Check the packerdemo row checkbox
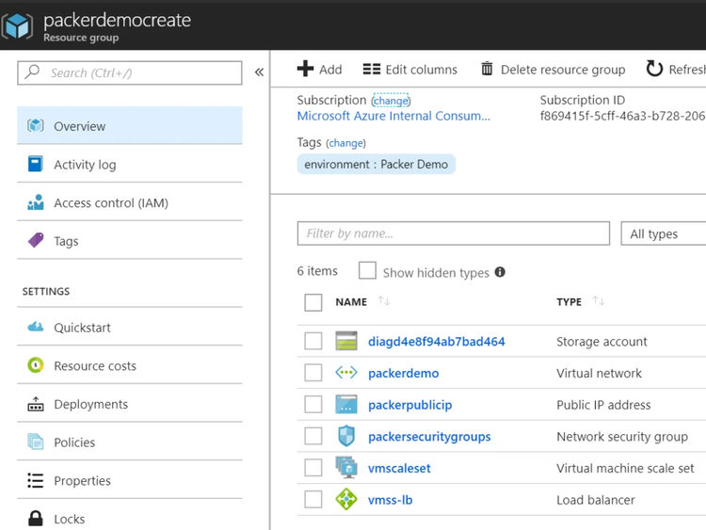The image size is (706, 530). [313, 373]
